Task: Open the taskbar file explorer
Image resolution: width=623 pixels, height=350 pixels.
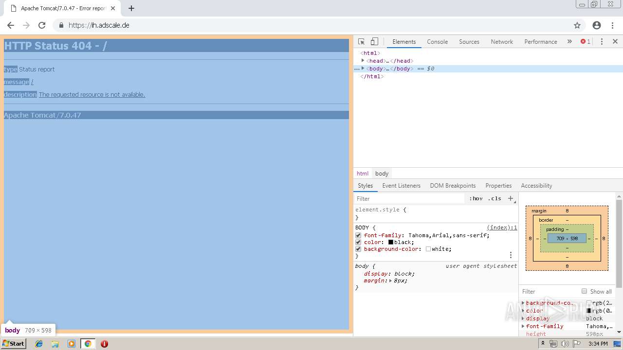Action: click(55, 344)
